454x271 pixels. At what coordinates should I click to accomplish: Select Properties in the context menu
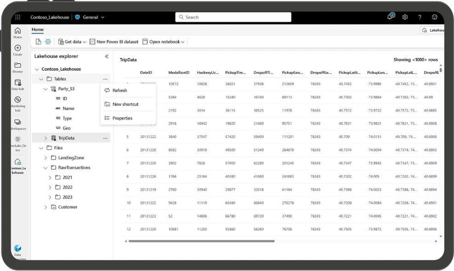[128, 118]
